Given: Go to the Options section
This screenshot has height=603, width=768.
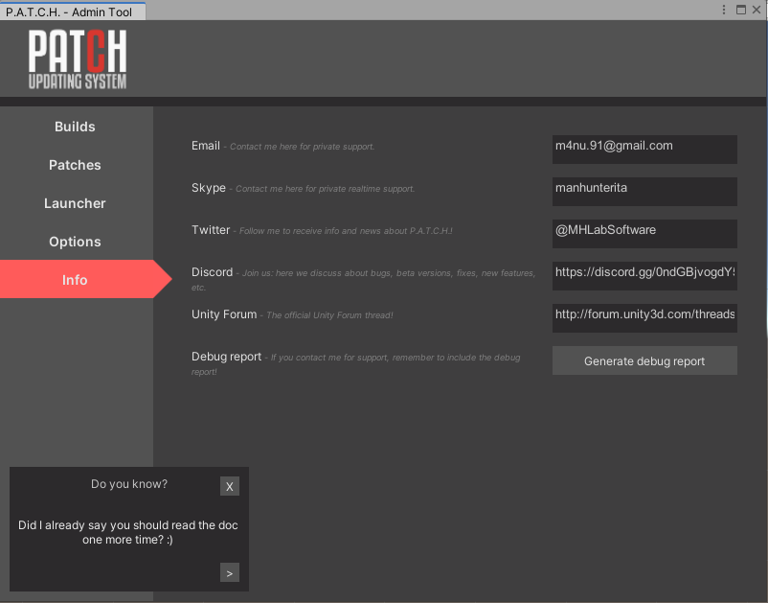Looking at the screenshot, I should tap(75, 242).
